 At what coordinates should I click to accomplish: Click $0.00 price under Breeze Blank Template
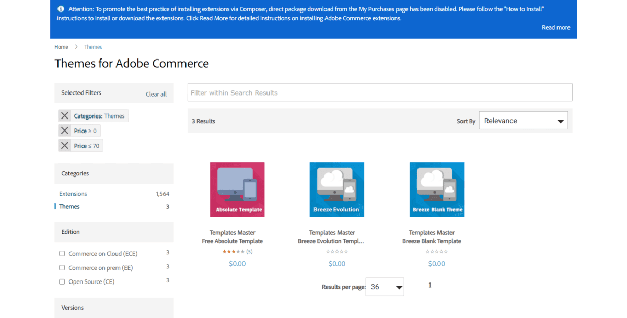click(437, 264)
